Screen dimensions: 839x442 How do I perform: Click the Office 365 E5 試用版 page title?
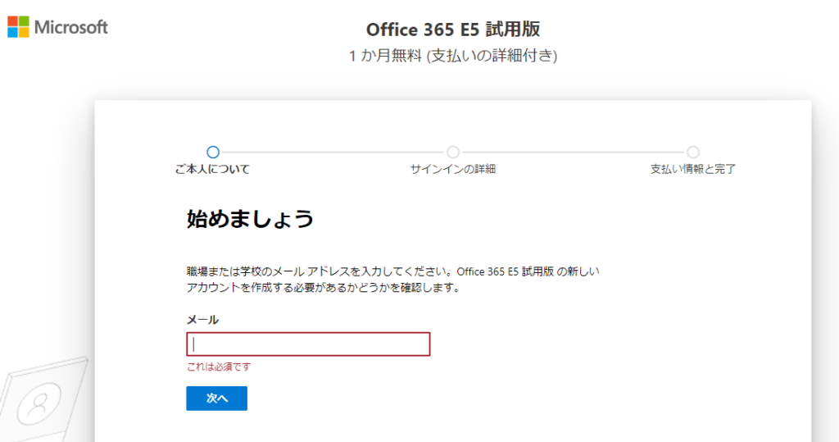pos(453,30)
